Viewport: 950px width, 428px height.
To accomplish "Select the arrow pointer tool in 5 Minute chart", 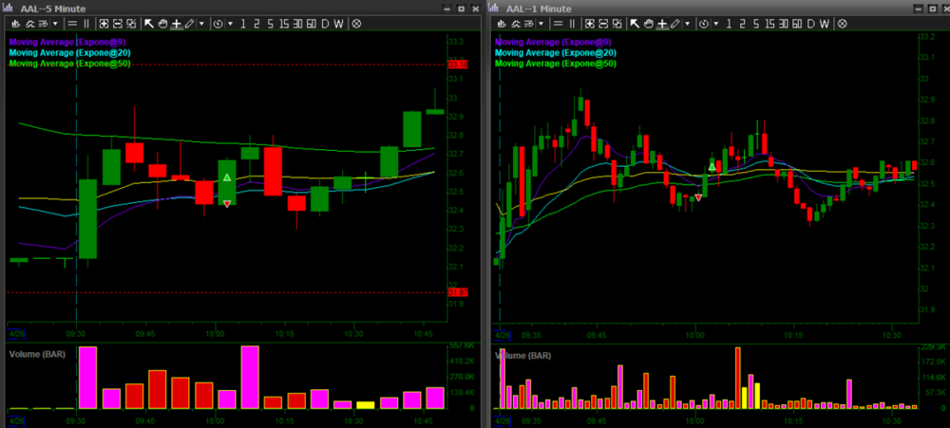I will click(x=149, y=23).
